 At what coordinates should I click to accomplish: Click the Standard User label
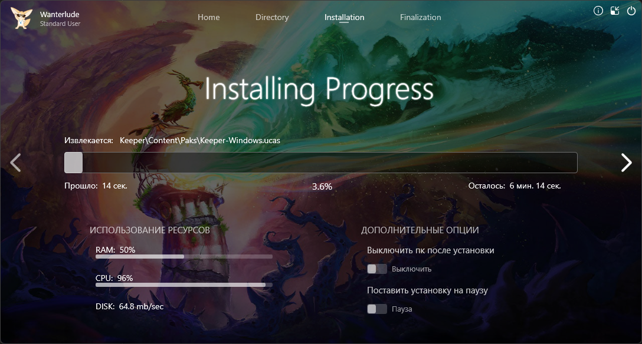point(60,24)
